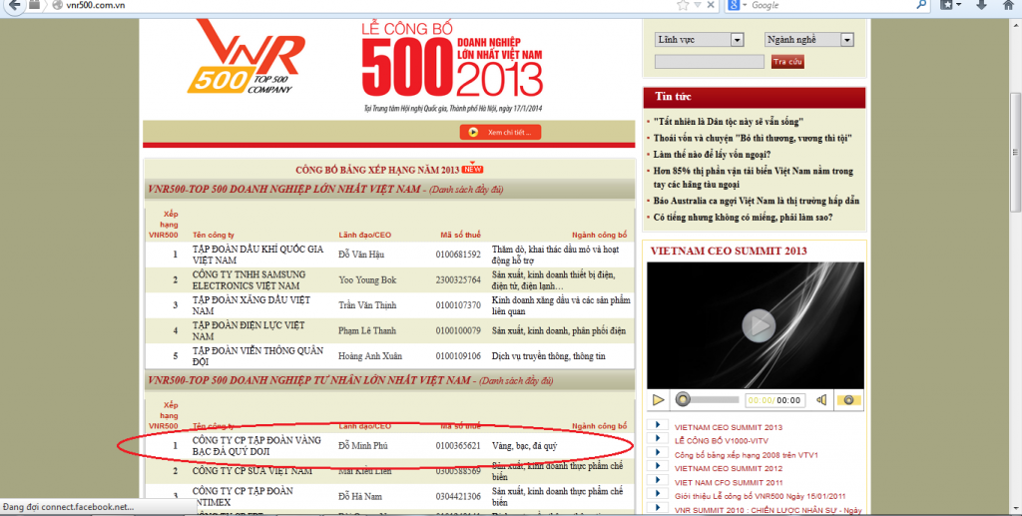Click arrow icon beside Giới thiệu Lễ công bố VNR500
Screen dimensions: 1022x516
click(658, 494)
